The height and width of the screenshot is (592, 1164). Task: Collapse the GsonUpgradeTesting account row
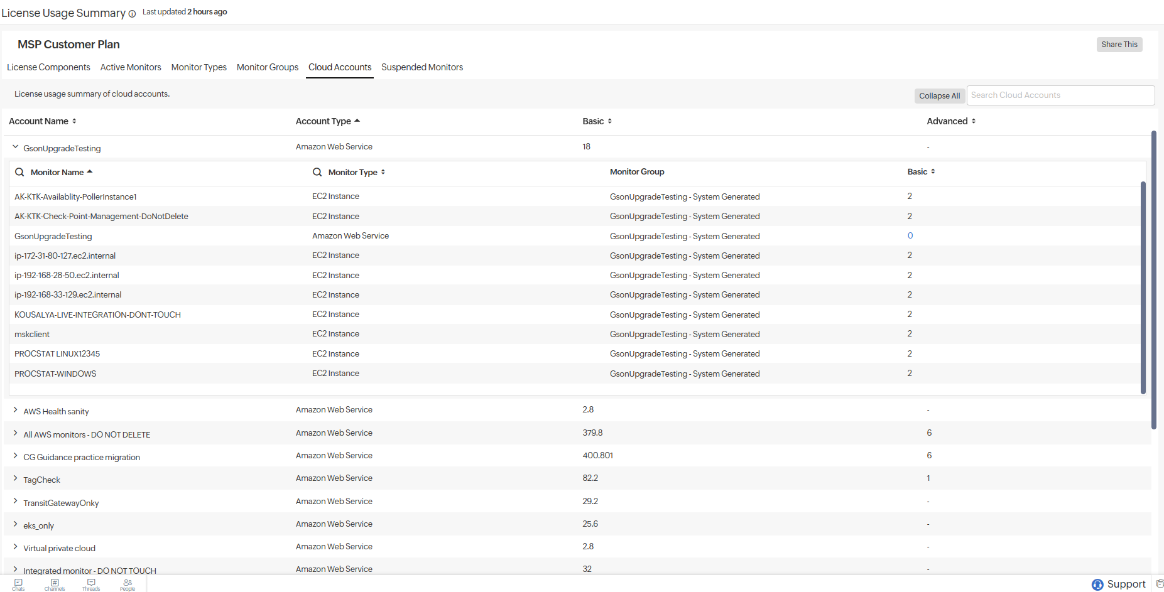(16, 147)
